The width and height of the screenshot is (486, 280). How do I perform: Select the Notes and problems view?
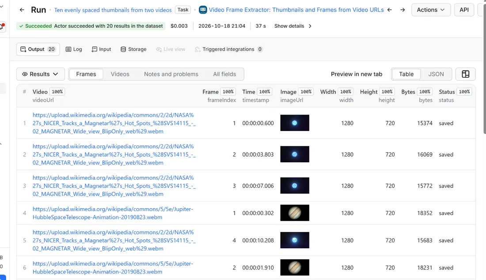click(x=171, y=74)
